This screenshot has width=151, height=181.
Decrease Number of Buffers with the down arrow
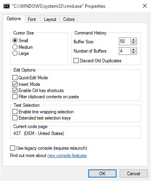[133, 53]
